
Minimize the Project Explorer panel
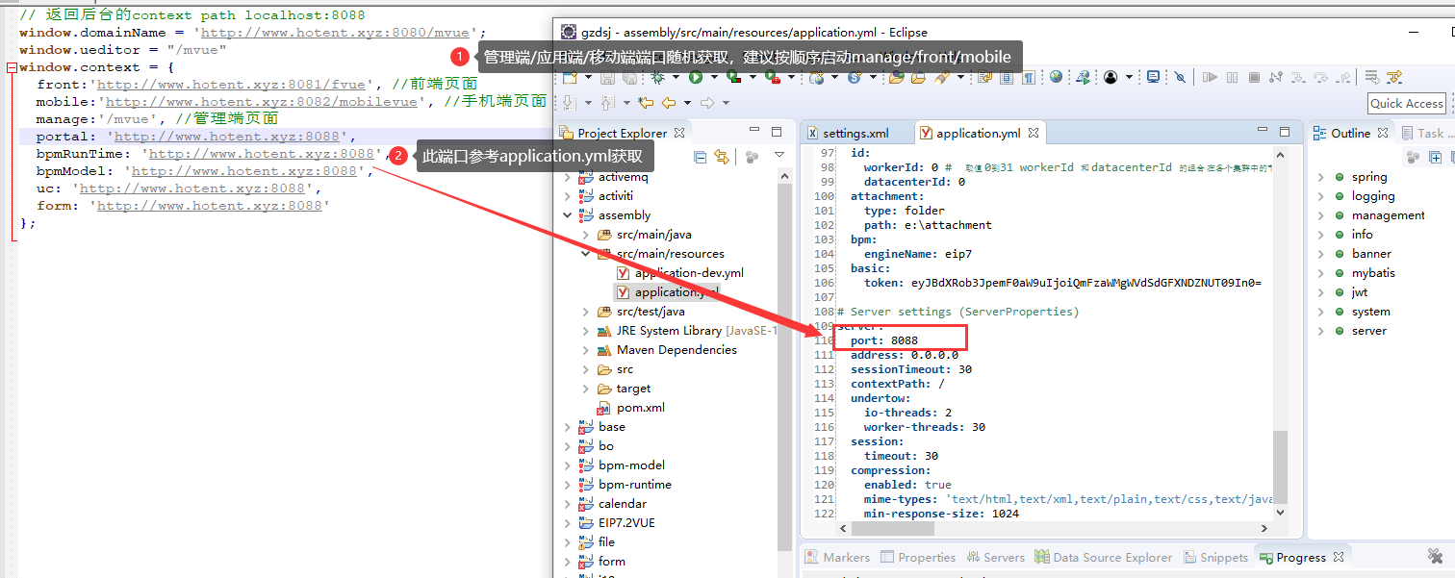754,131
